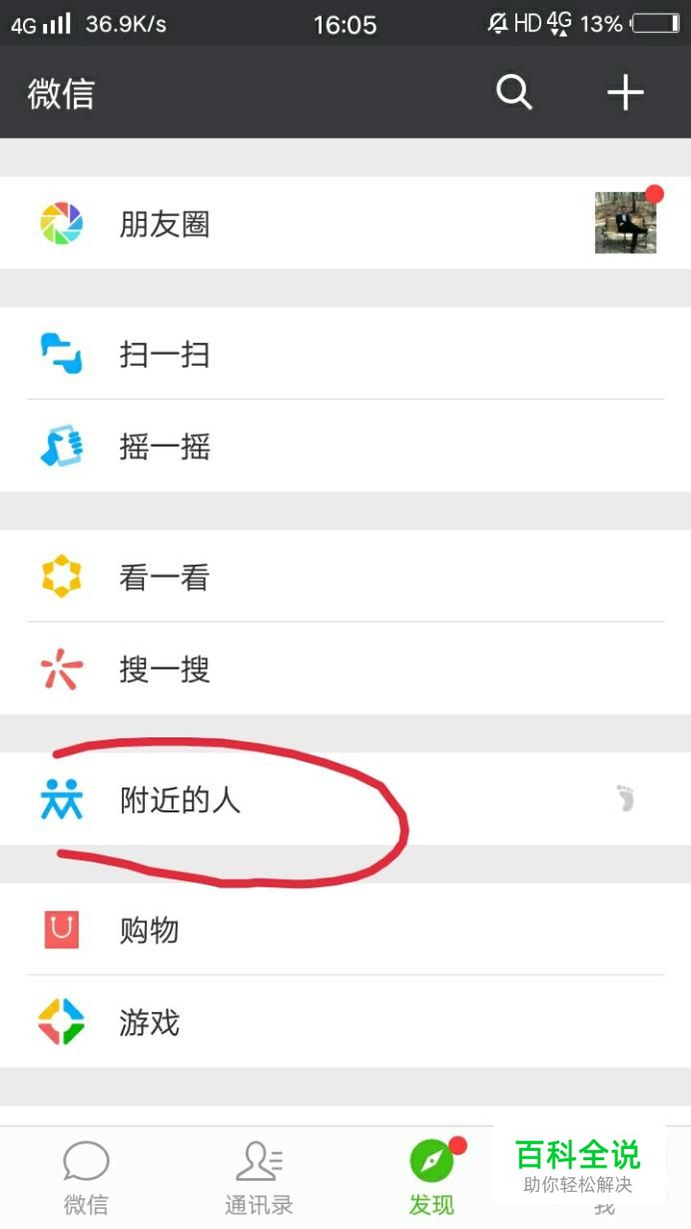Open the 朋友圈 entry
The height and width of the screenshot is (1229, 691).
tap(345, 224)
